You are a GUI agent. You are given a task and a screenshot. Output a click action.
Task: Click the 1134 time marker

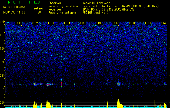(x=67, y=23)
